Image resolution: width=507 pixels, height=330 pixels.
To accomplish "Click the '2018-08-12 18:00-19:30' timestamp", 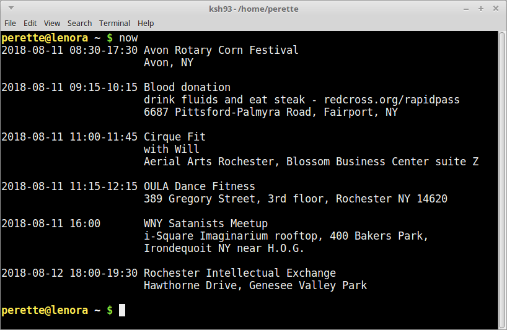I will pos(69,273).
